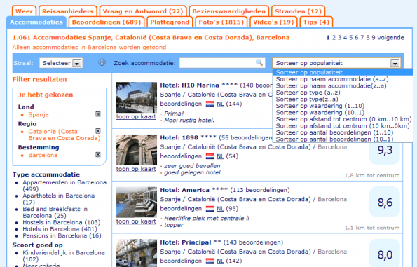The image size is (417, 267).
Task: Open the Foto's (1815) tab
Action: point(221,22)
